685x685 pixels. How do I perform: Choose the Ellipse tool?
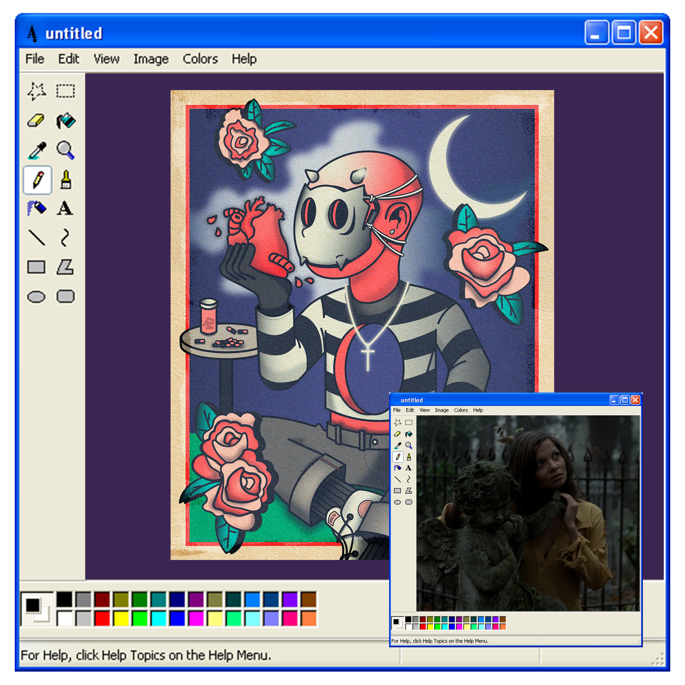[36, 297]
